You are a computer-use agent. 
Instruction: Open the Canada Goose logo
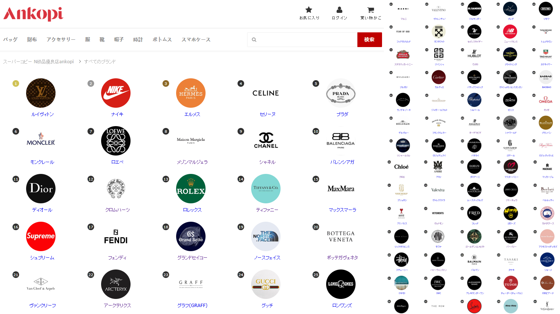547,213
